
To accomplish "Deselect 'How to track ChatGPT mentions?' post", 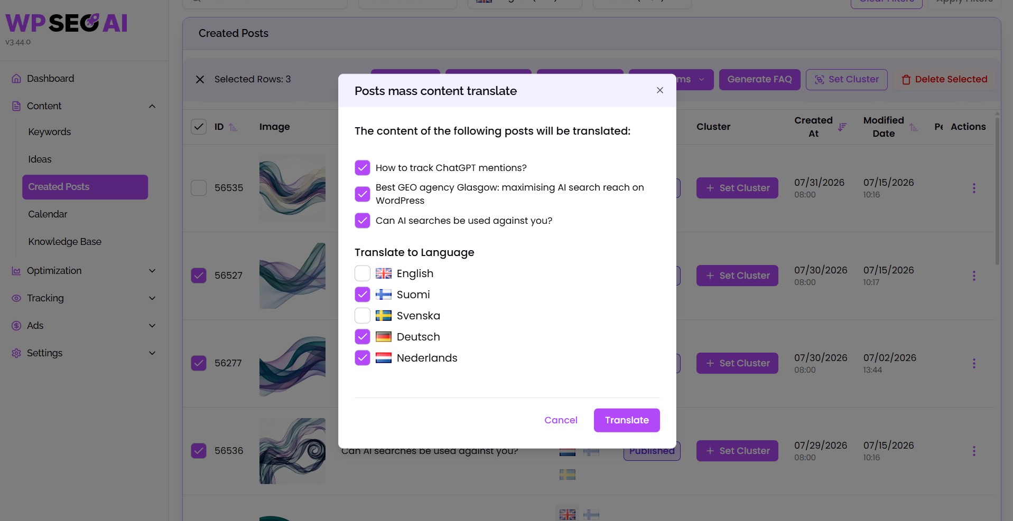I will (363, 168).
